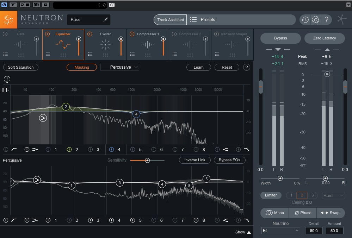Select the Transient Shaper module tab
352x238 pixels.
(232, 44)
